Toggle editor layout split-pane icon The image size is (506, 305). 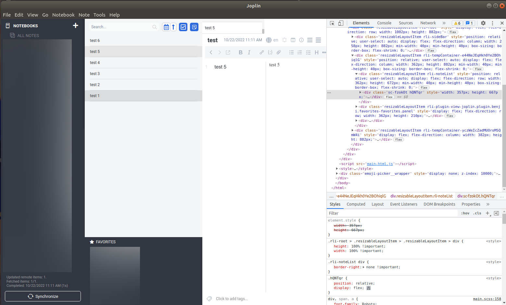tap(293, 40)
